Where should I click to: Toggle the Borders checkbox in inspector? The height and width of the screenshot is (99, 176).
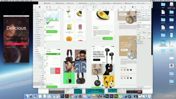click(138, 37)
